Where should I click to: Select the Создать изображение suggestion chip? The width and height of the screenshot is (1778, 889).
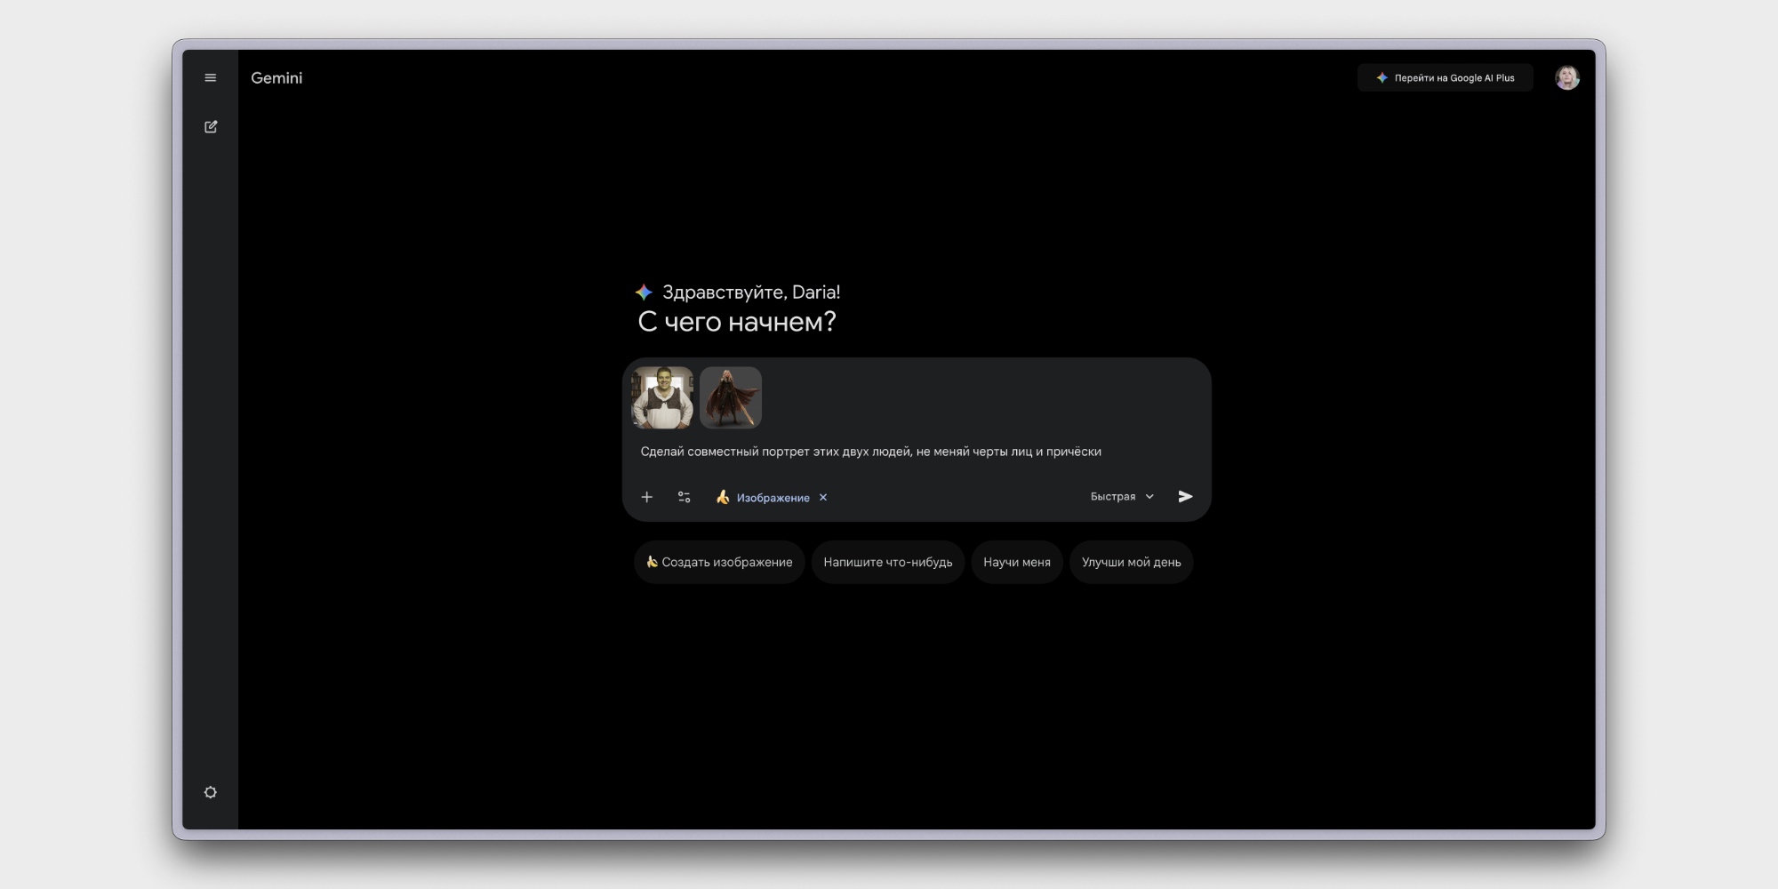pyautogui.click(x=719, y=562)
